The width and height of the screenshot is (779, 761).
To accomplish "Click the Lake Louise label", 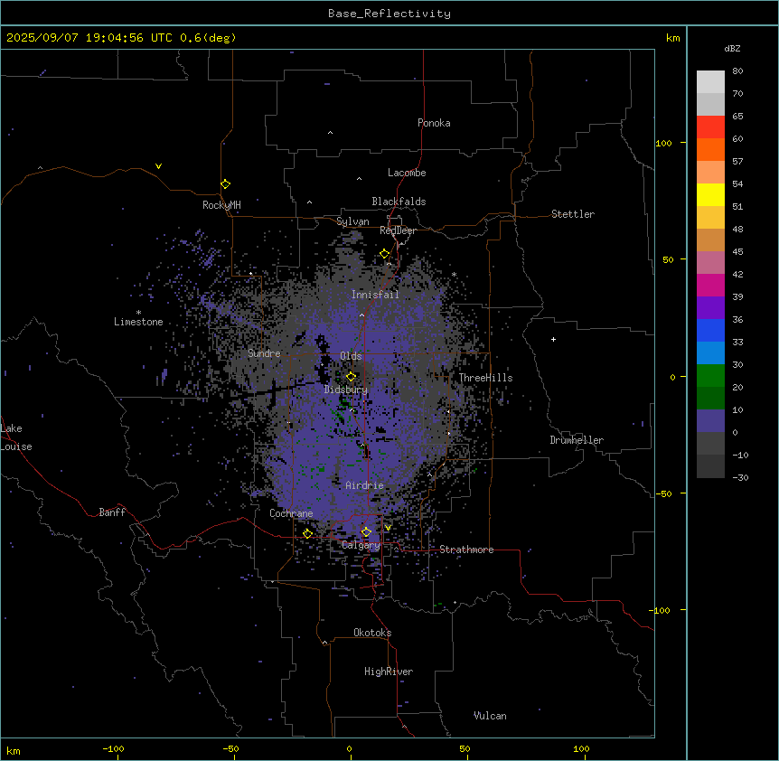I will 14,437.
